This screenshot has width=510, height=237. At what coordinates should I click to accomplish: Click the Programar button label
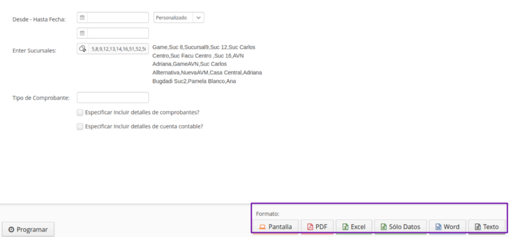point(32,230)
